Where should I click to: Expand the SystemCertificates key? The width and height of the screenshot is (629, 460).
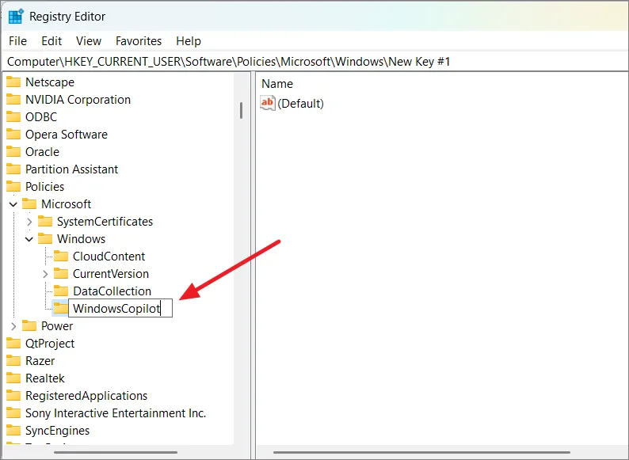(x=29, y=222)
